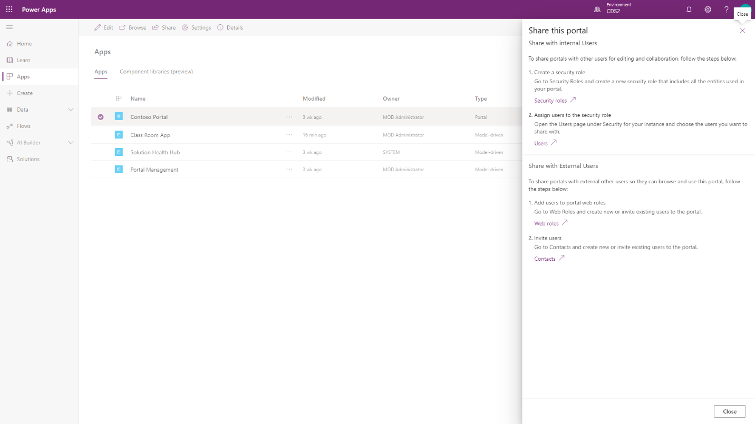Click the Portal Management name

154,170
